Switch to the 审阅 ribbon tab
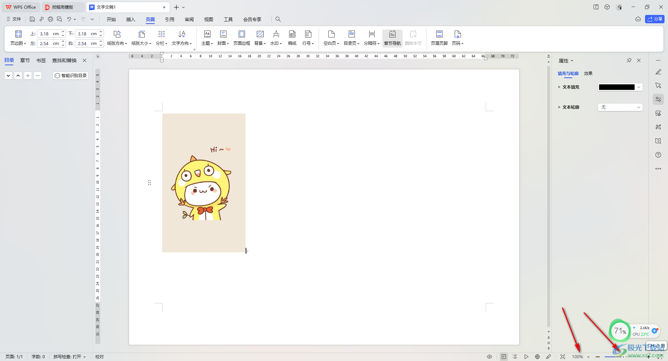 click(x=189, y=19)
